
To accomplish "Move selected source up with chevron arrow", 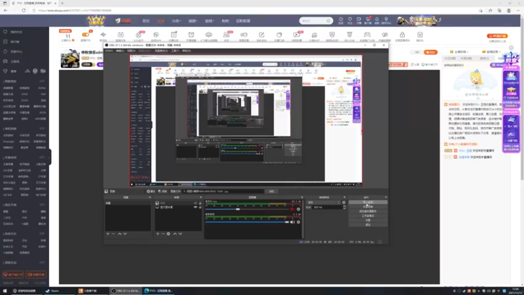I will 175,234.
